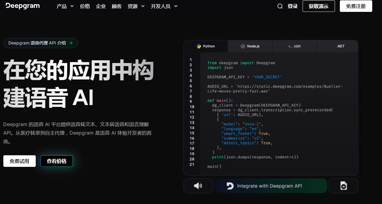Switch to the .NET code tab
382x204 pixels.
[340, 46]
